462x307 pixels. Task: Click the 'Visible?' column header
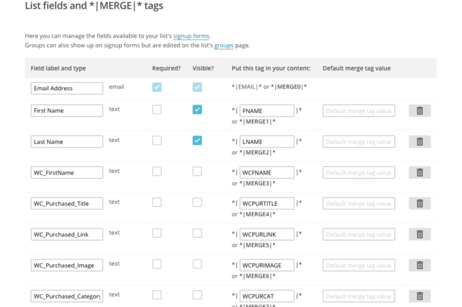click(203, 68)
